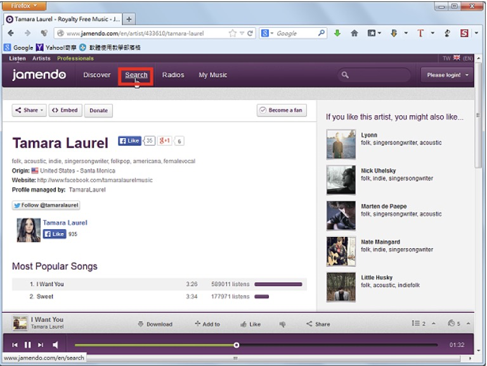Skip to the next track
Screen dimensions: 487x366
[41, 345]
